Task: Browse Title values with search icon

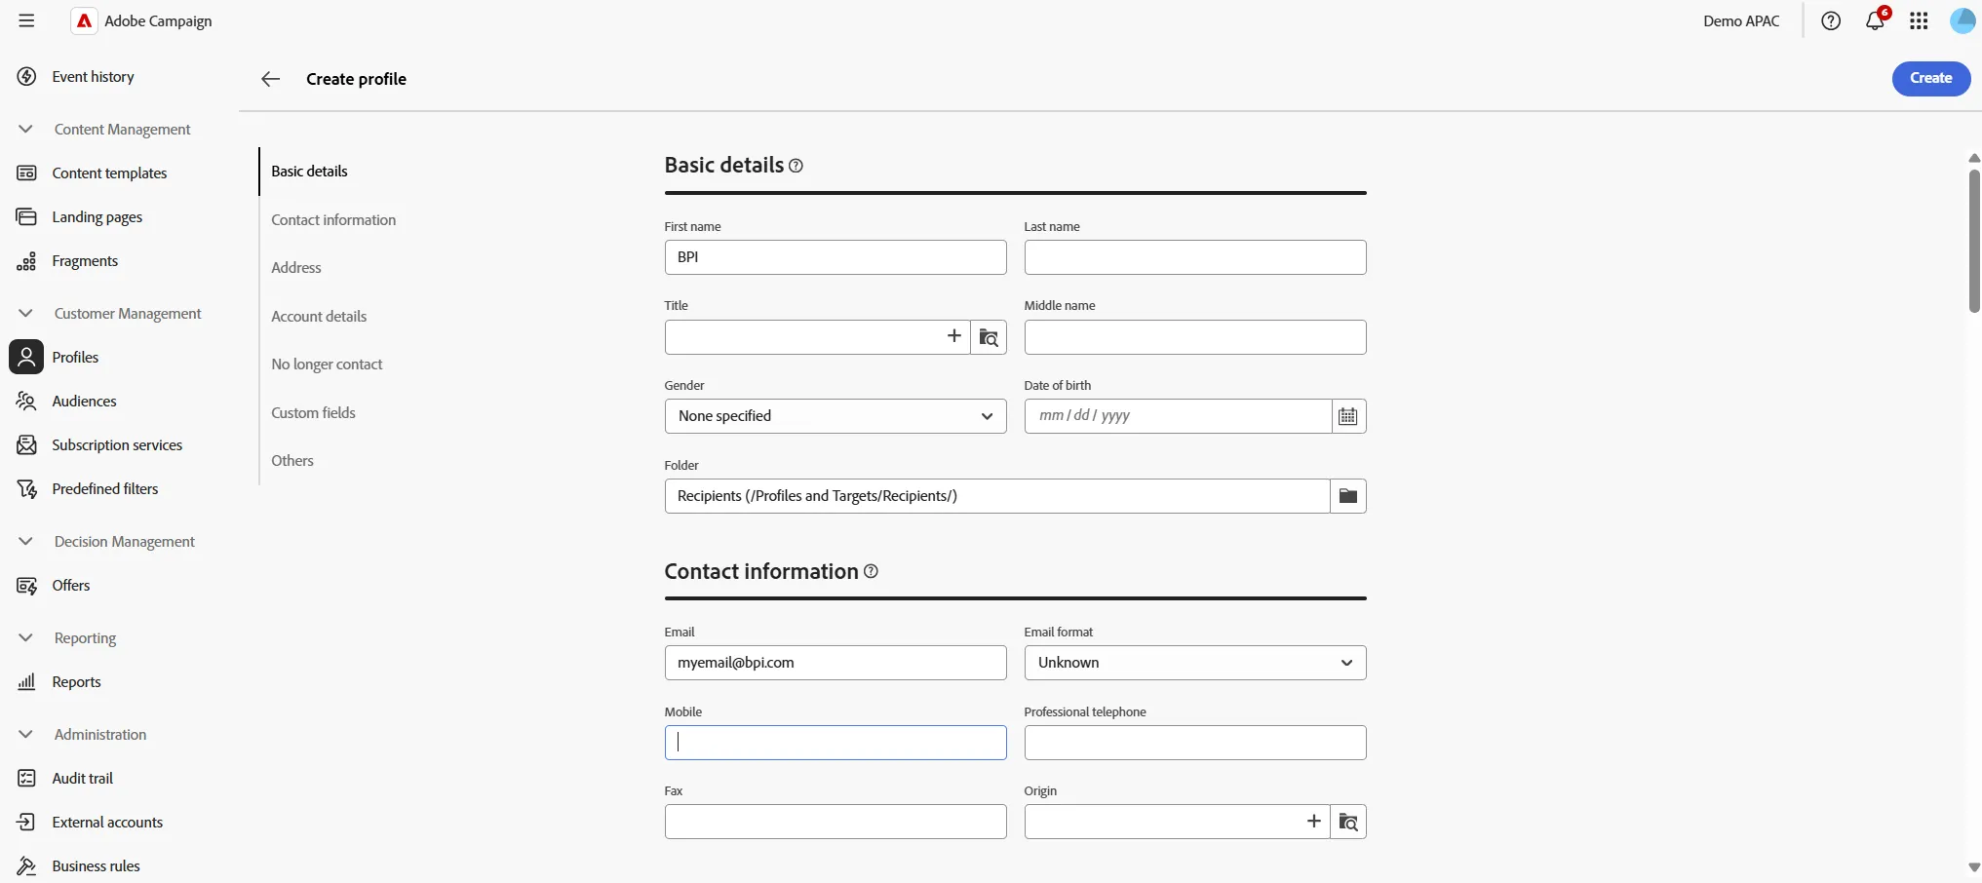Action: coord(989,337)
